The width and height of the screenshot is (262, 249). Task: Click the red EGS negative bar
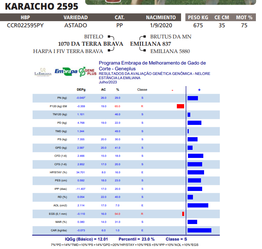pos(183,214)
